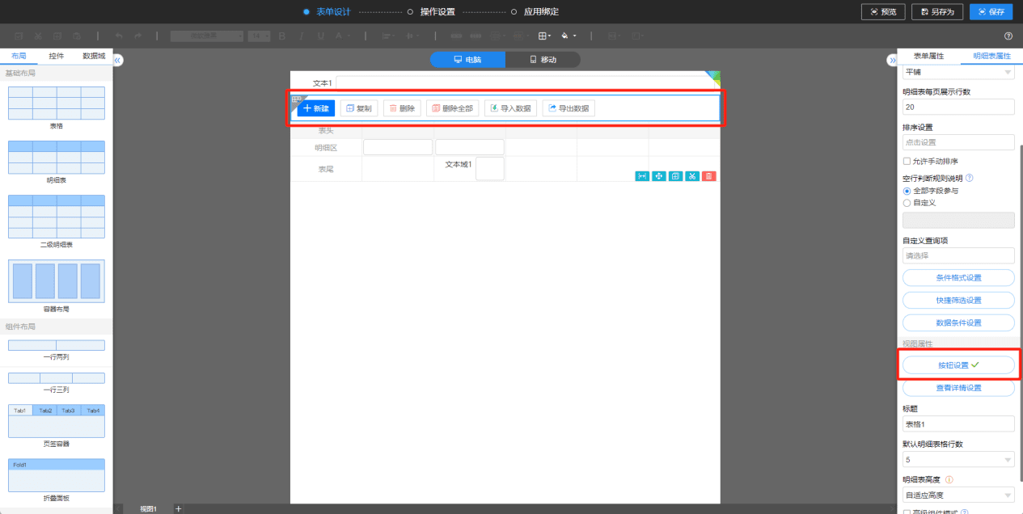The width and height of the screenshot is (1023, 514).
Task: Switch canvas to 移动 mobile mode
Action: [x=543, y=60]
